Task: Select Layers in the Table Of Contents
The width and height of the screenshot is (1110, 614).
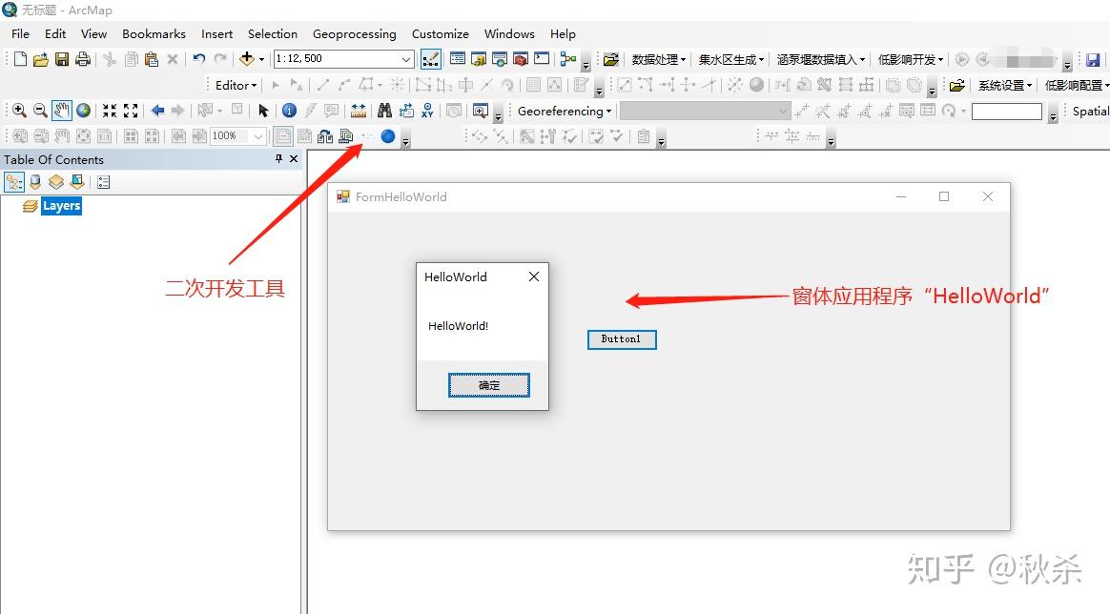Action: point(61,205)
